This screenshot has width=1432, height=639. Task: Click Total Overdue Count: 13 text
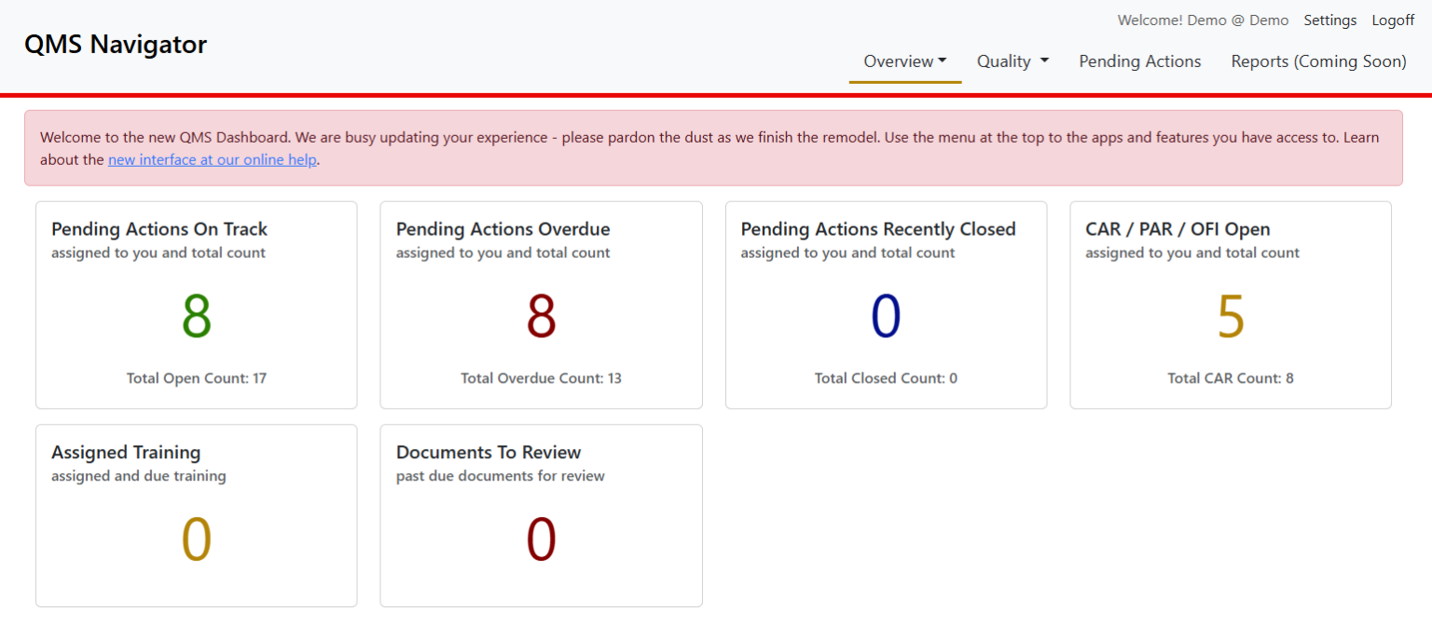coord(541,378)
